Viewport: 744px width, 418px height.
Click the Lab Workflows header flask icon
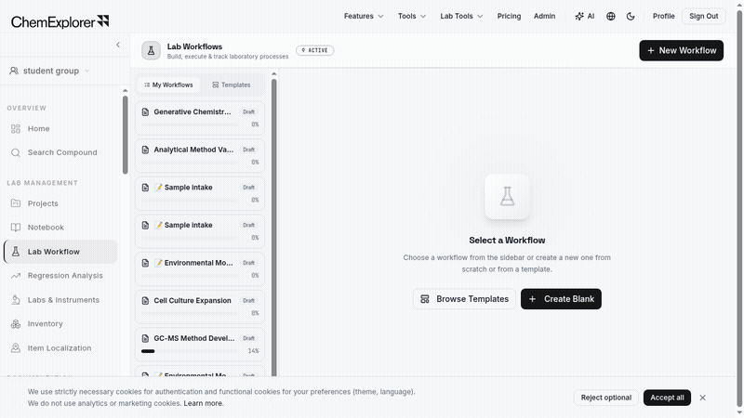pos(151,50)
